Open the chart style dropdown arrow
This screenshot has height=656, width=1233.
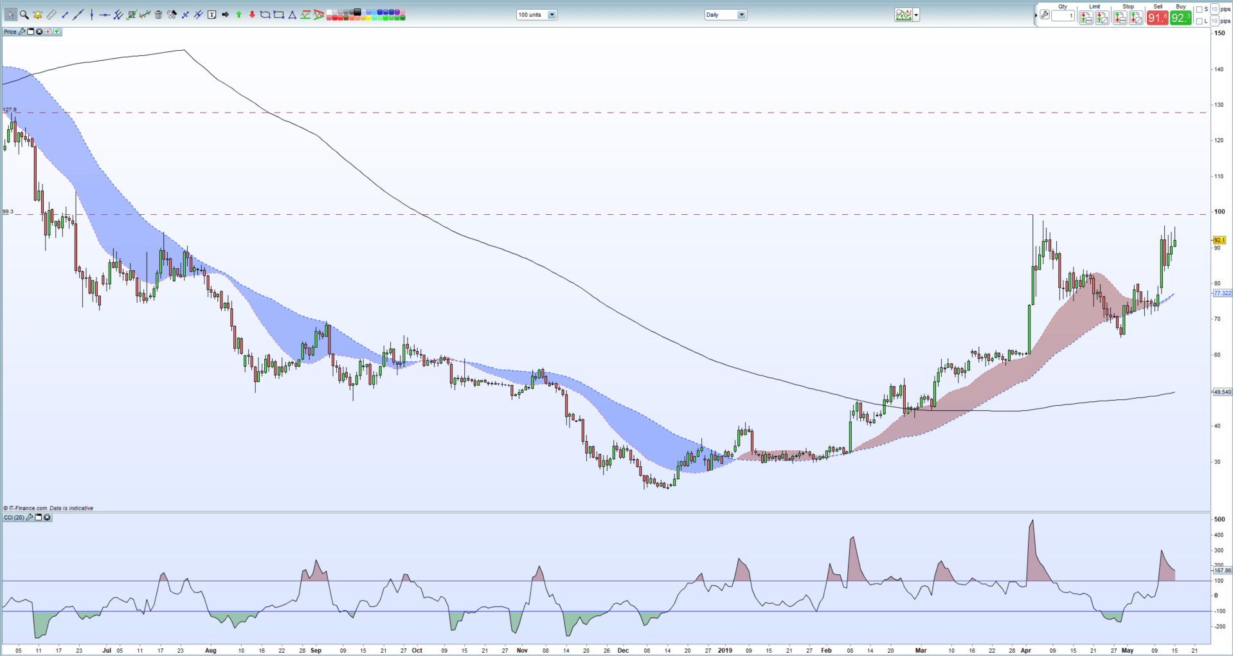(x=915, y=14)
